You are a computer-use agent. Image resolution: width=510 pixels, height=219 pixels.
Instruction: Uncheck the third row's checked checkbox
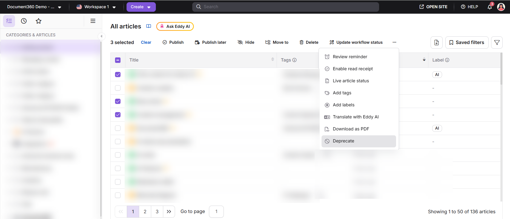118,101
